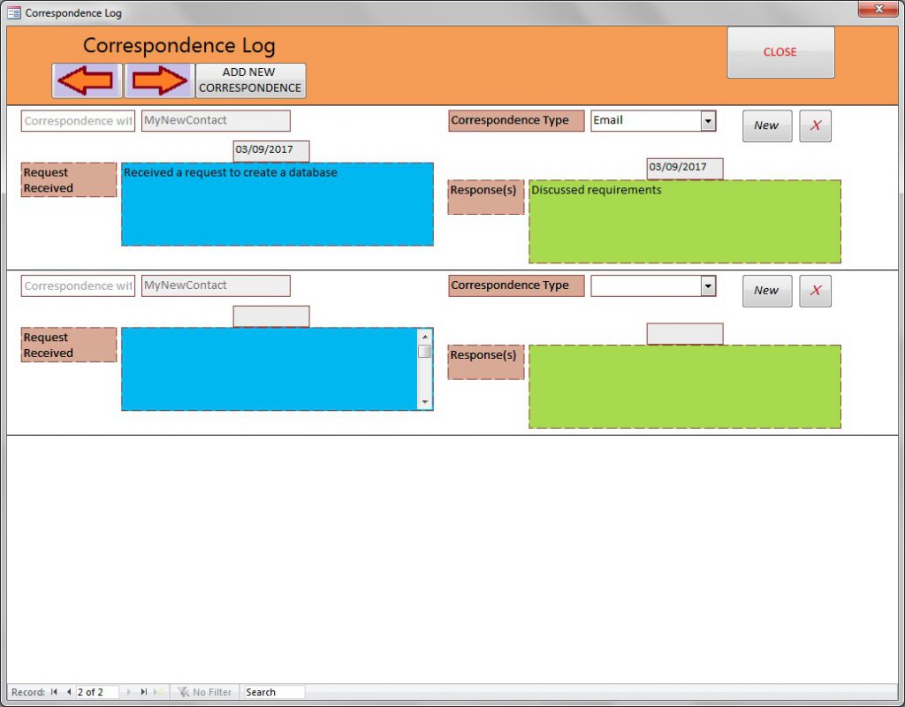Click the scroll-down arrow in blue request box

[x=425, y=402]
